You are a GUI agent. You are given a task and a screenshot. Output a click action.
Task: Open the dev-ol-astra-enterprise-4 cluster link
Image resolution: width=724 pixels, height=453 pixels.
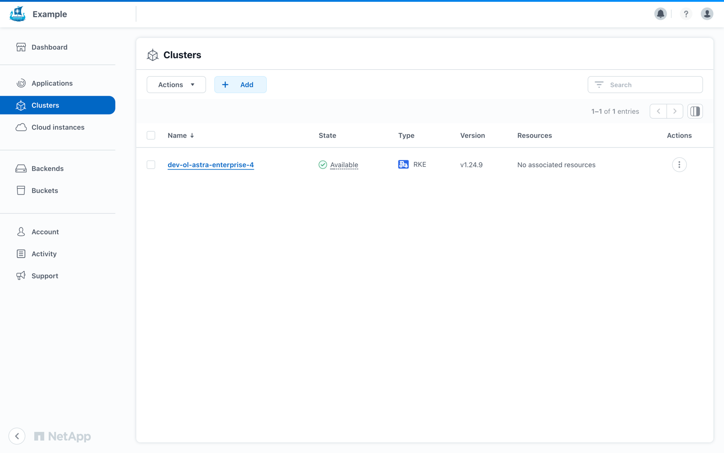(x=210, y=165)
